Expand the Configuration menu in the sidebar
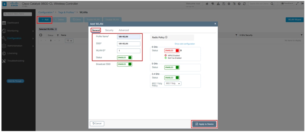Screen dimensions: 305x132 (18, 38)
